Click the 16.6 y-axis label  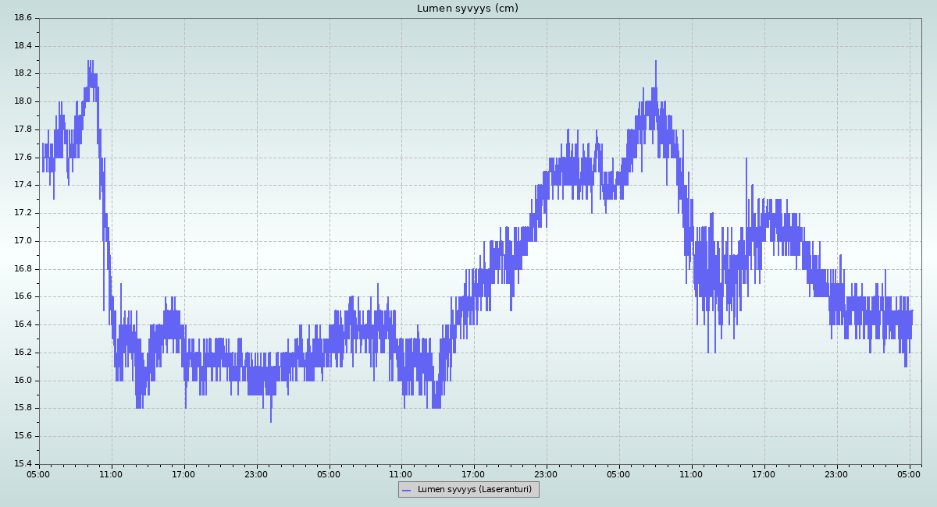click(x=23, y=296)
